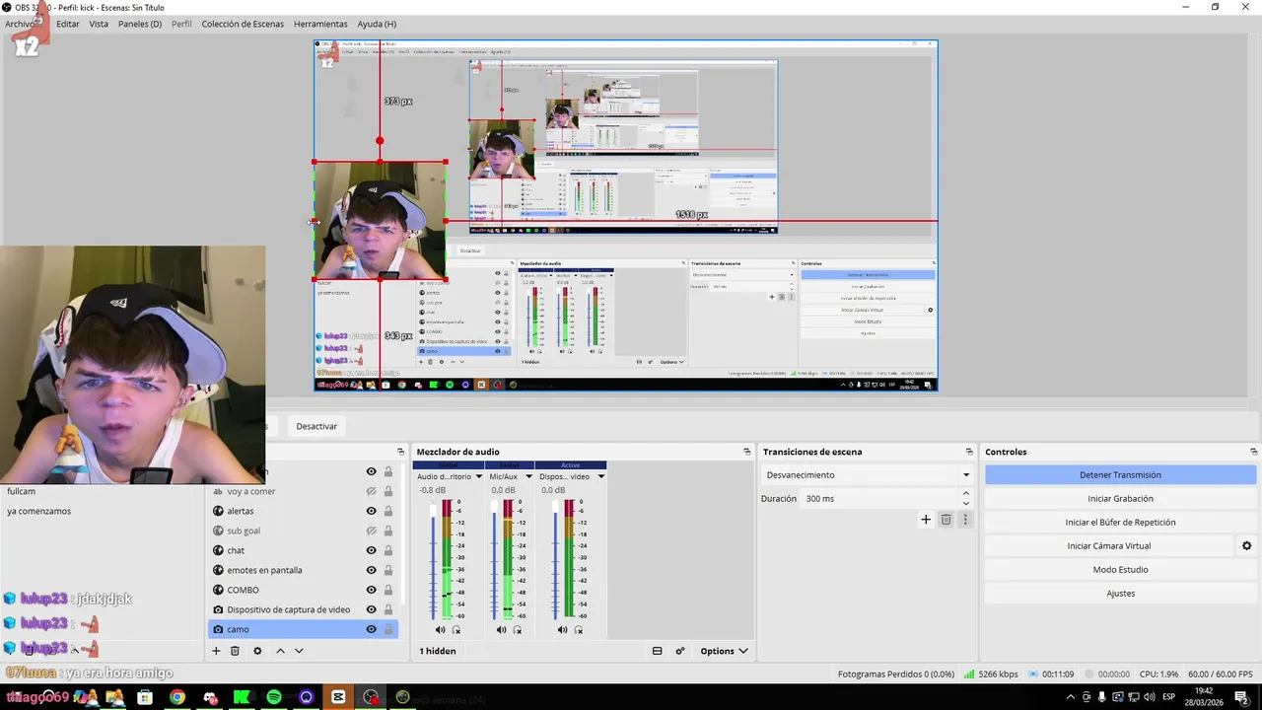The image size is (1262, 710).
Task: Open Ajustes settings button
Action: tap(1120, 593)
